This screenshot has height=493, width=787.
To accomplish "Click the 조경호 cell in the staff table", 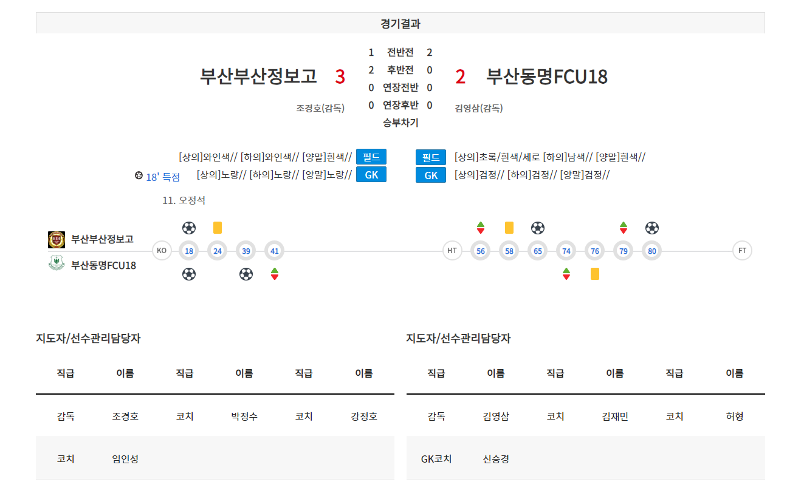I will [x=125, y=416].
